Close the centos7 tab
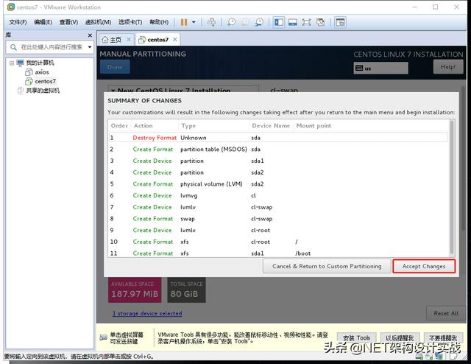 coord(175,39)
